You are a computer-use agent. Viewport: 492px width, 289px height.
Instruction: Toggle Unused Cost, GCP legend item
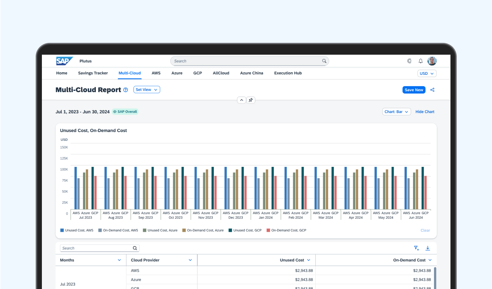pyautogui.click(x=245, y=230)
